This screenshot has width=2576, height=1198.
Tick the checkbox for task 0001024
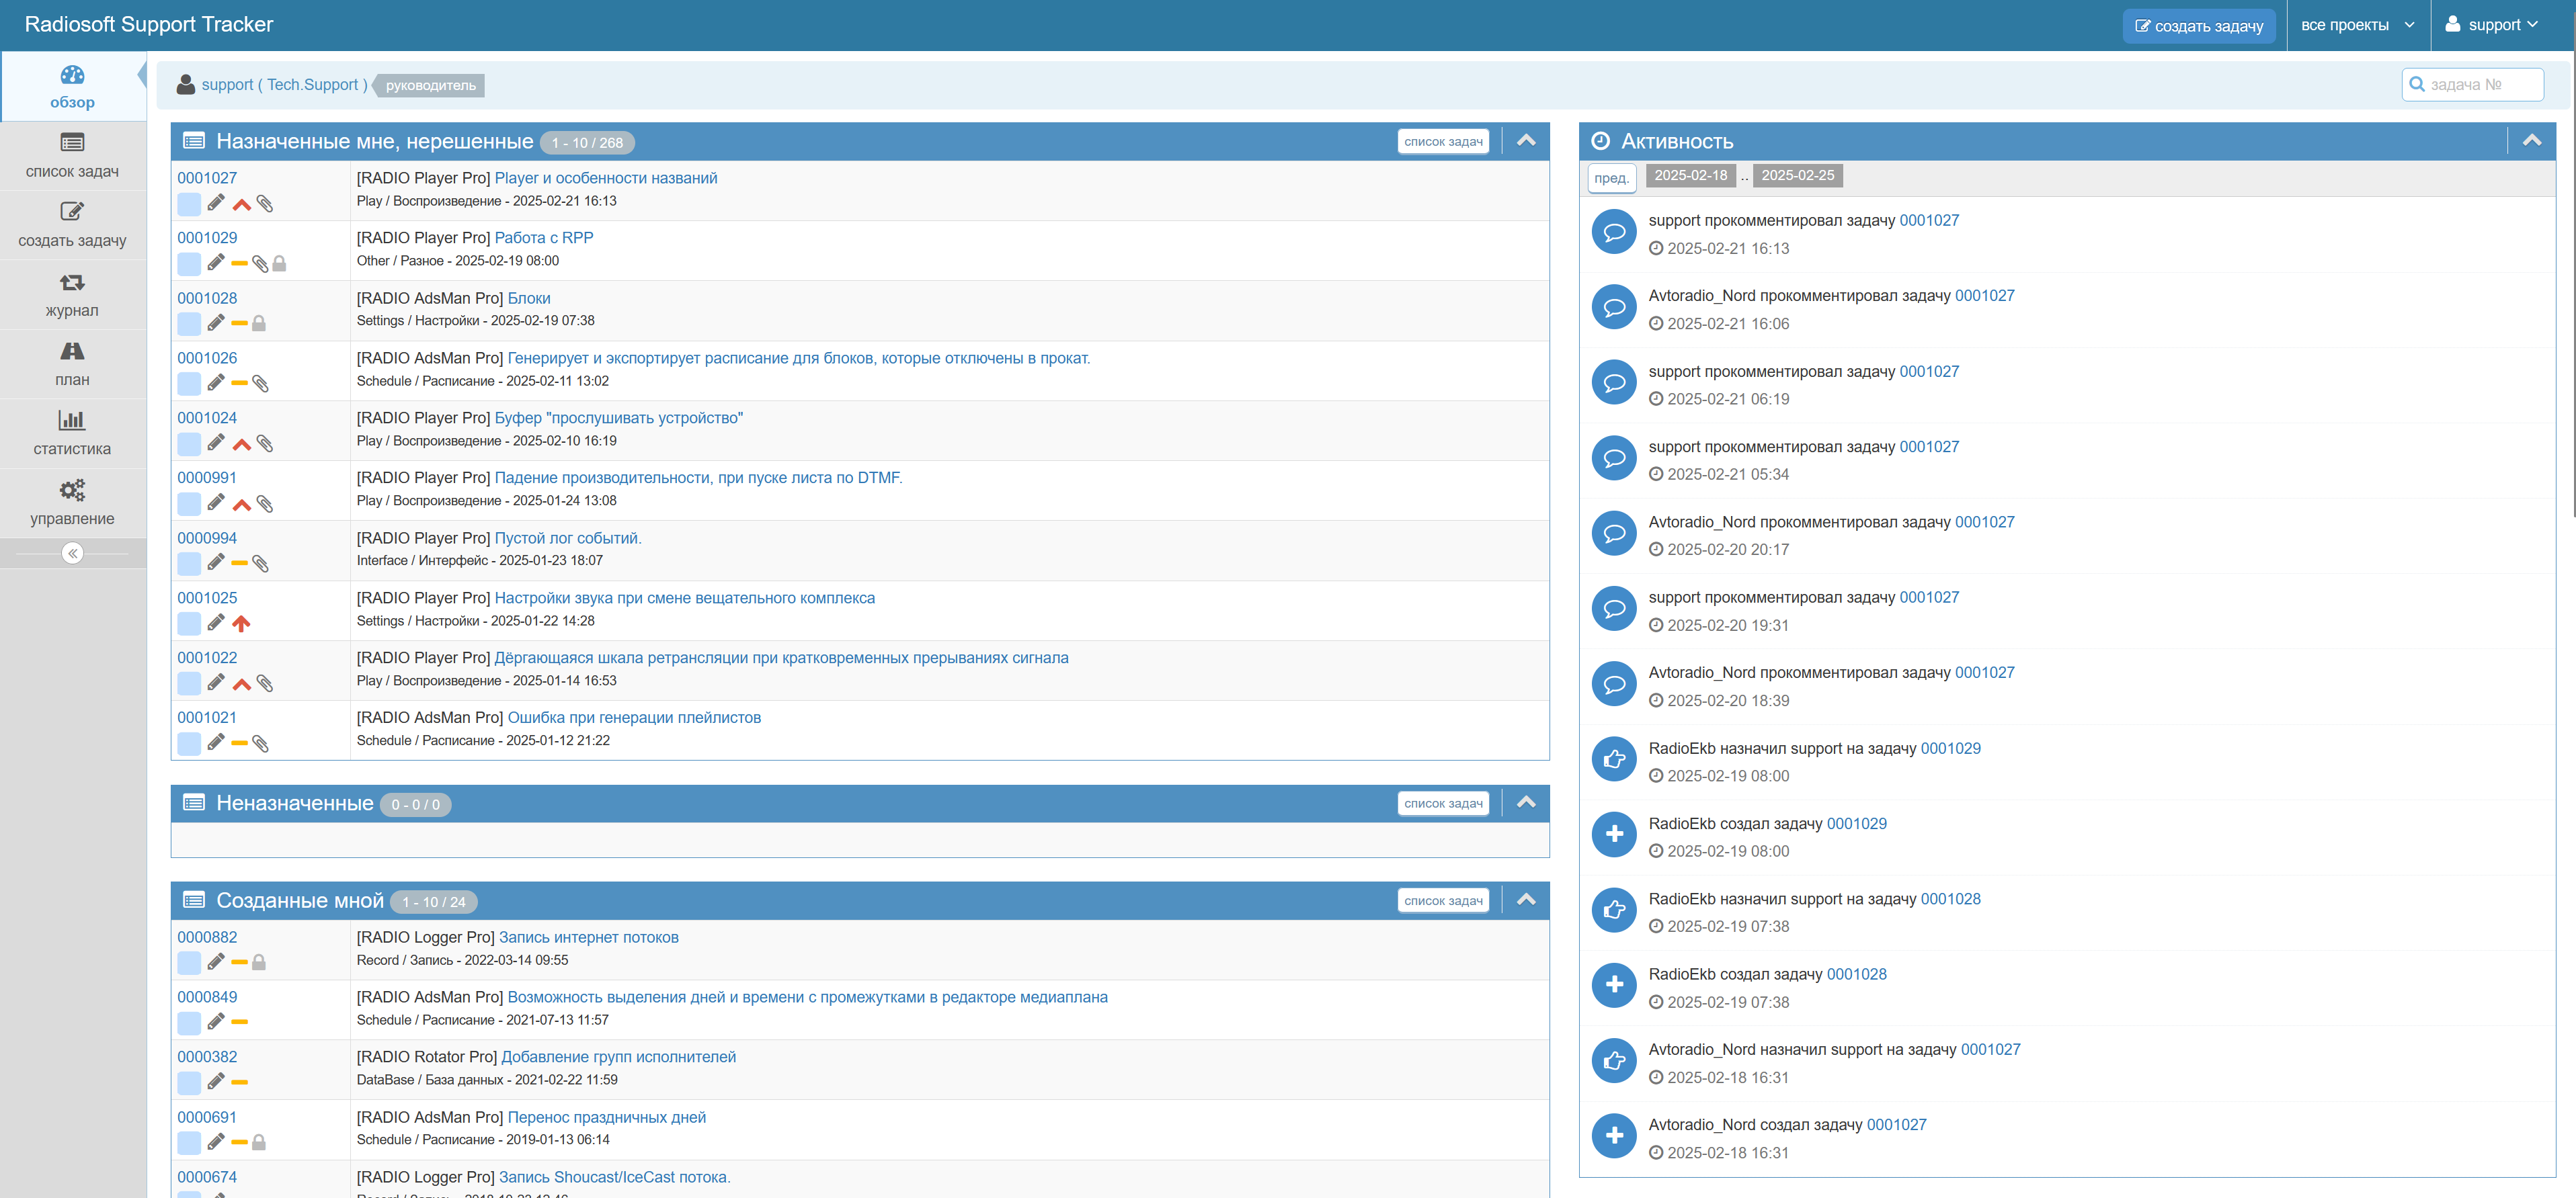pos(189,445)
